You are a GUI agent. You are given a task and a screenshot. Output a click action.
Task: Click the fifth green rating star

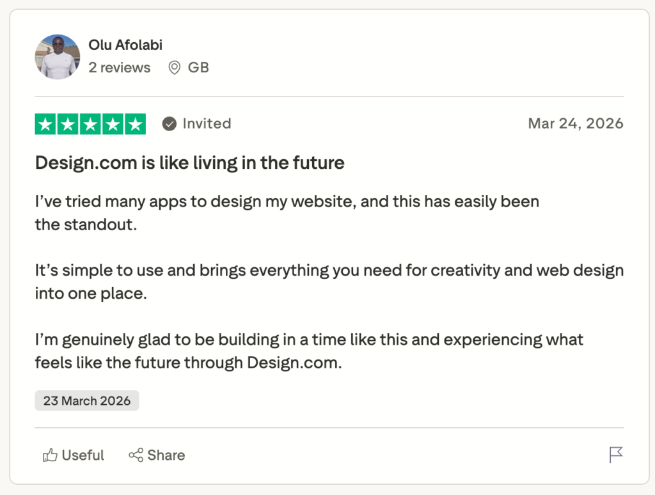pyautogui.click(x=135, y=124)
